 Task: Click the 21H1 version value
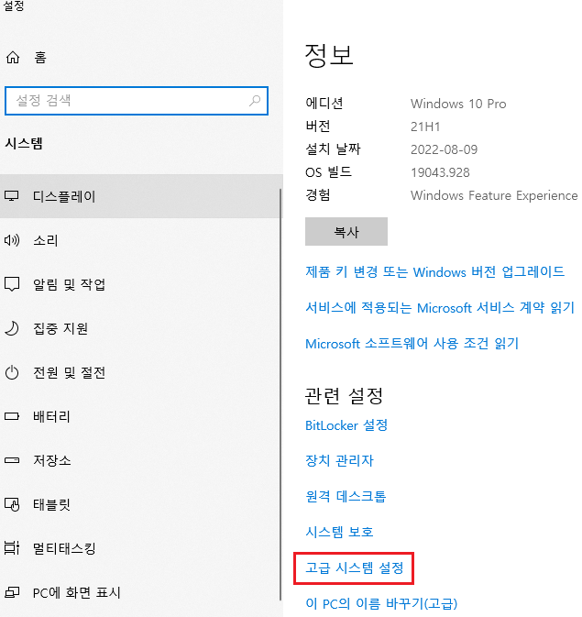(425, 127)
